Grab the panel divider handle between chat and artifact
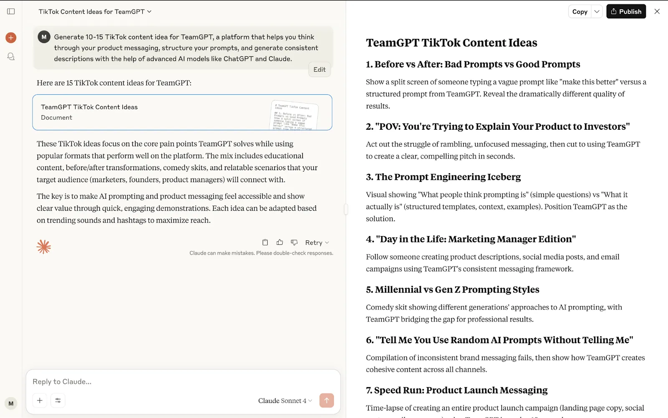The height and width of the screenshot is (418, 668). (346, 209)
